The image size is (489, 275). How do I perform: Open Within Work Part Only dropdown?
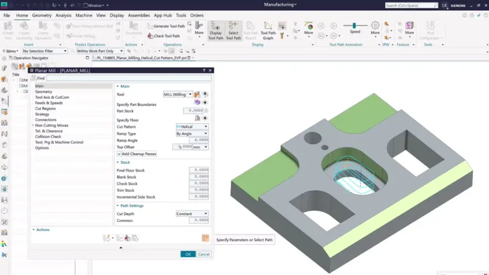100,51
